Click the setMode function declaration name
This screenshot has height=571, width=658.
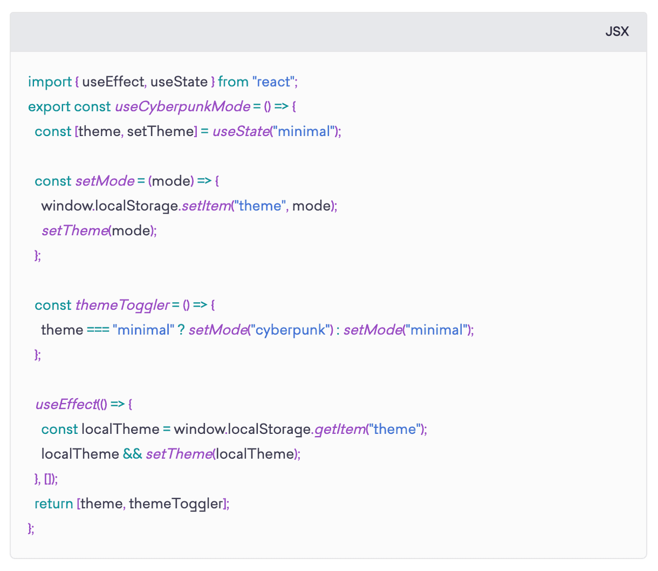pos(105,181)
